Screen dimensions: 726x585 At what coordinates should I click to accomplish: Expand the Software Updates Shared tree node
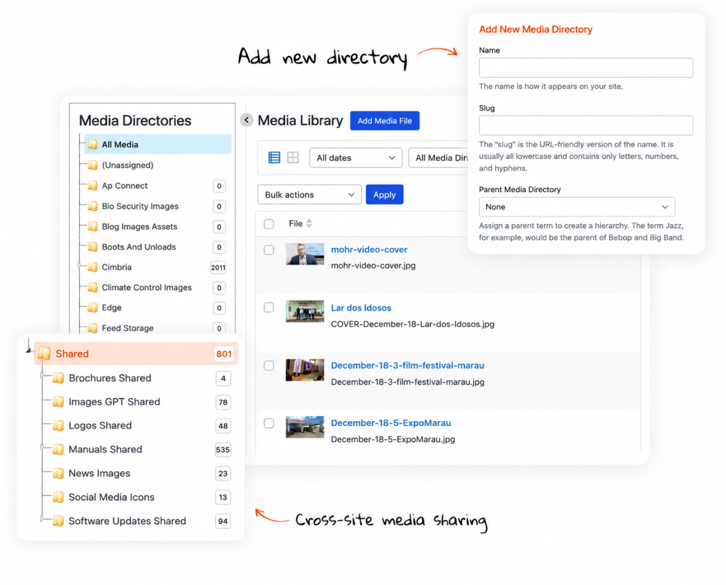click(x=42, y=519)
